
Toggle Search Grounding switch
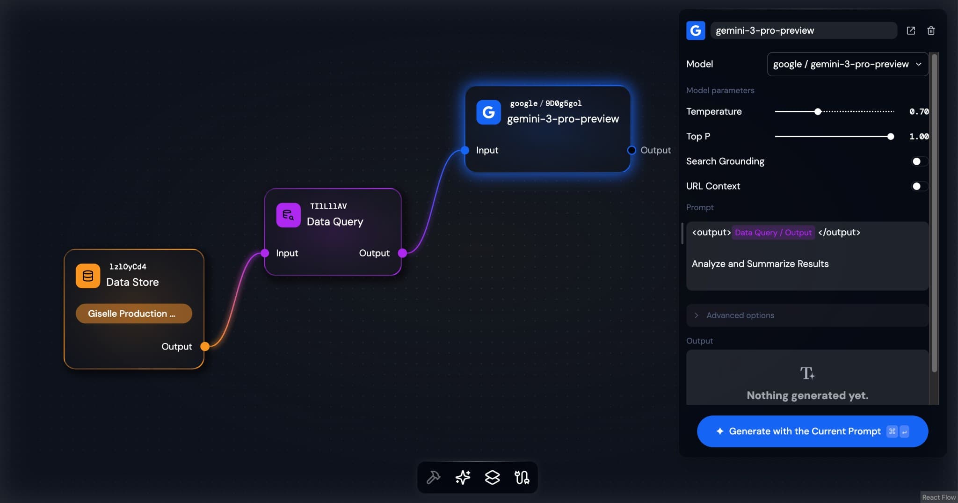[920, 161]
